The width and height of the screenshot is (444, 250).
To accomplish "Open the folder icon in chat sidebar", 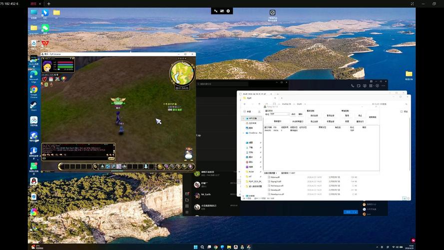I will coord(187,200).
